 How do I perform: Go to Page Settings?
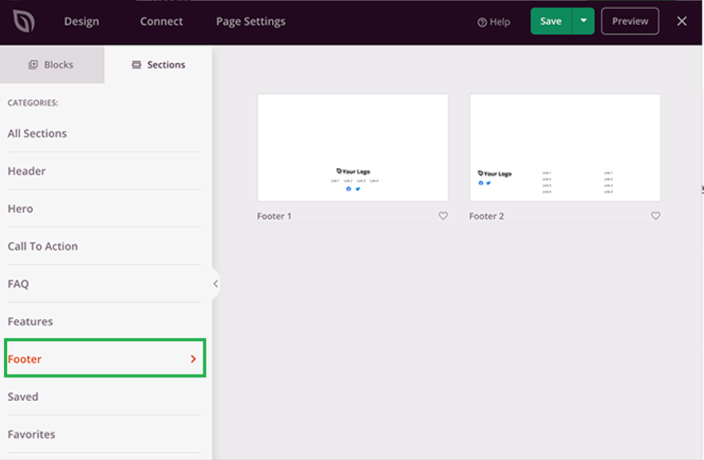(251, 22)
